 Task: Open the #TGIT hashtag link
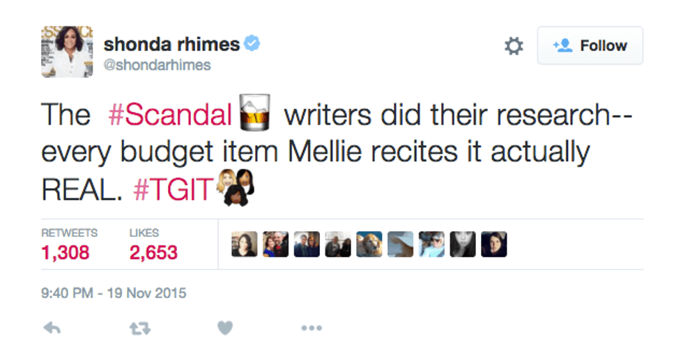tap(172, 191)
